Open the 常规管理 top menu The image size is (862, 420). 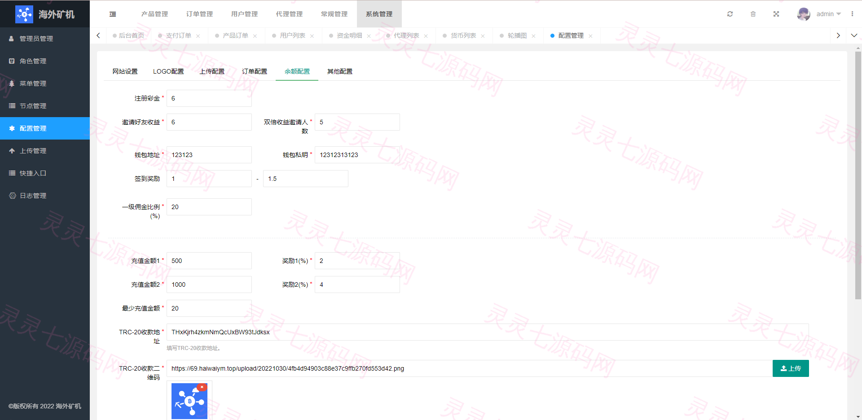click(334, 14)
